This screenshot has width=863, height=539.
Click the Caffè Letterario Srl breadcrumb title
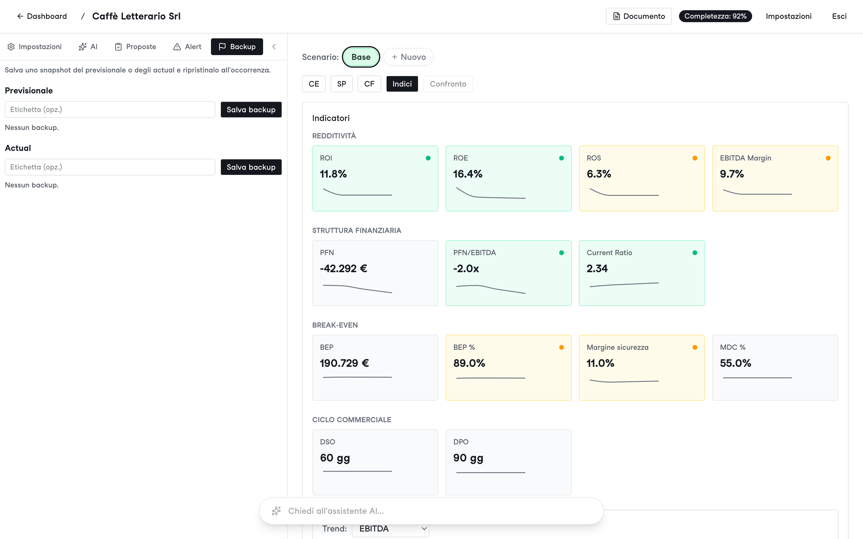coord(136,16)
